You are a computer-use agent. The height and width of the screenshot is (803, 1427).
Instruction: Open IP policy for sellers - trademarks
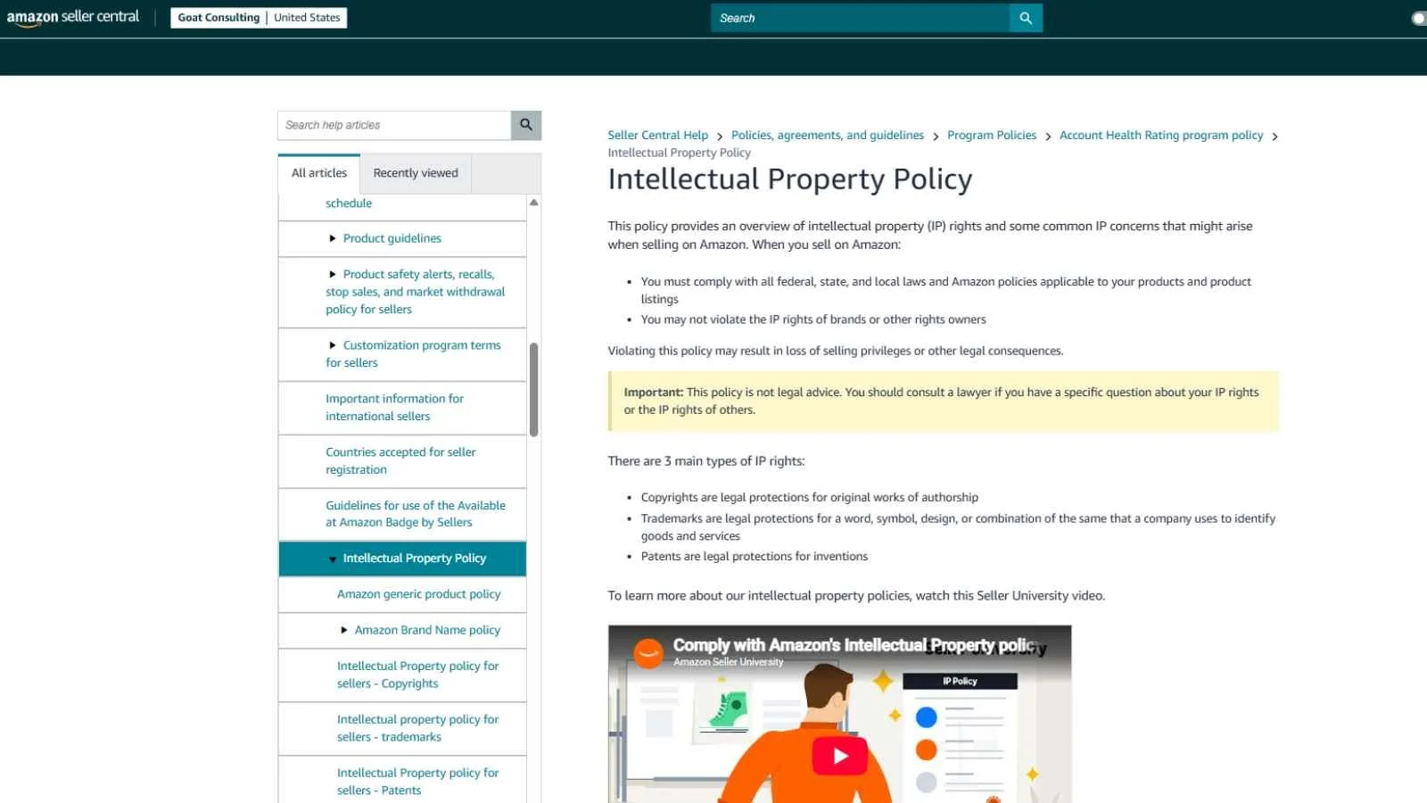click(417, 728)
